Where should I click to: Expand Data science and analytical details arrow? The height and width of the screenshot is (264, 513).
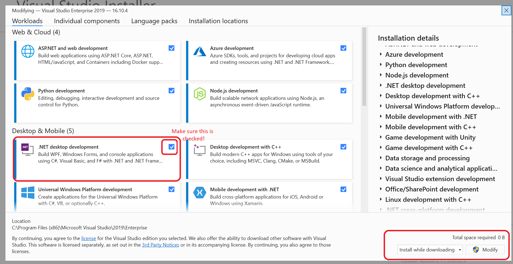381,168
